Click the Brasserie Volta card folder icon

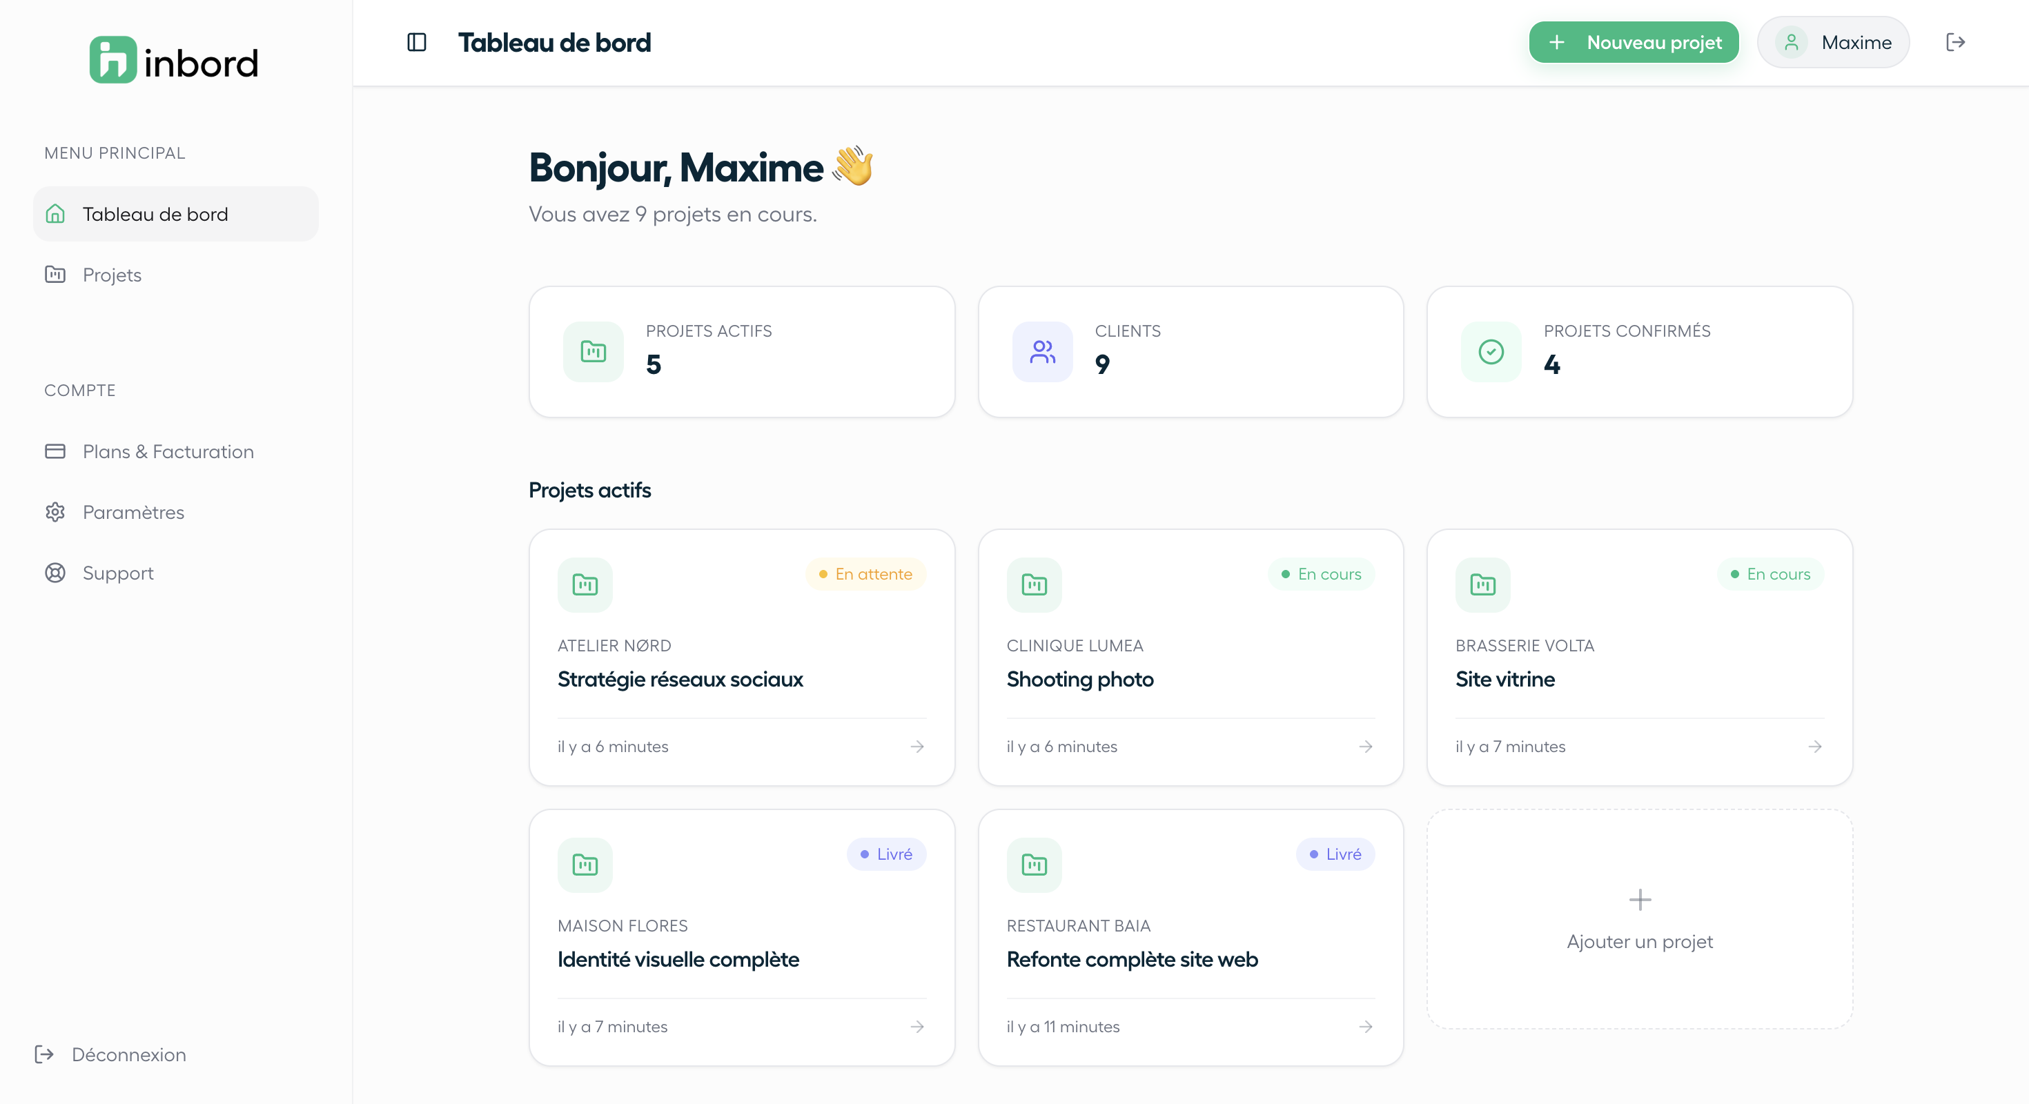[x=1483, y=585]
